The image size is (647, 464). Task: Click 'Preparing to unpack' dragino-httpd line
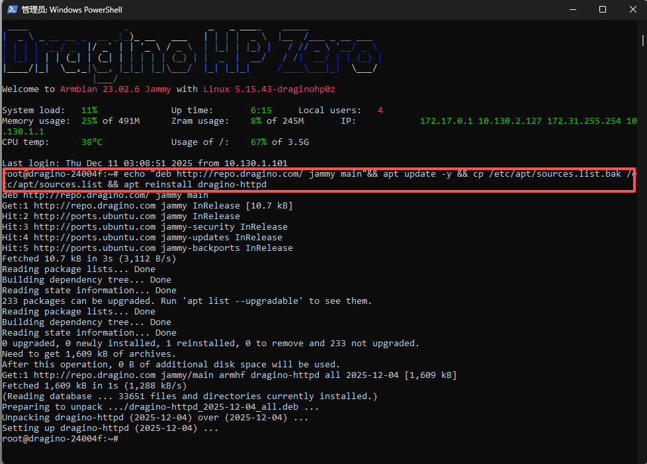(161, 407)
